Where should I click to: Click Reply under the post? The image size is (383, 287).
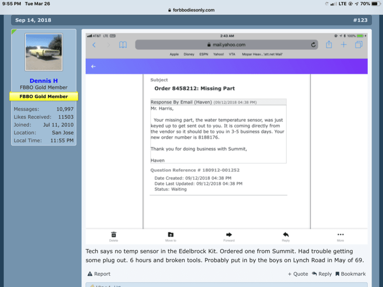point(322,274)
